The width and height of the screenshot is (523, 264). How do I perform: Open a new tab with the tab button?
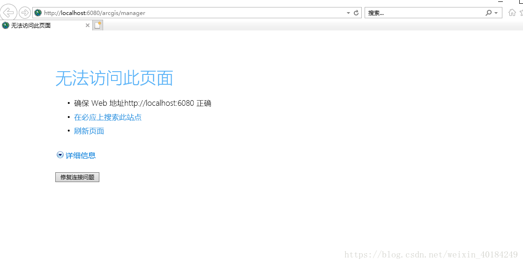pos(98,25)
